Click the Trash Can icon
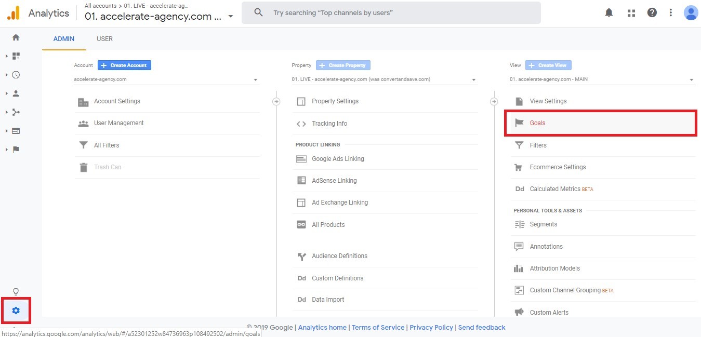Viewport: 701px width, 337px height. (x=83, y=167)
